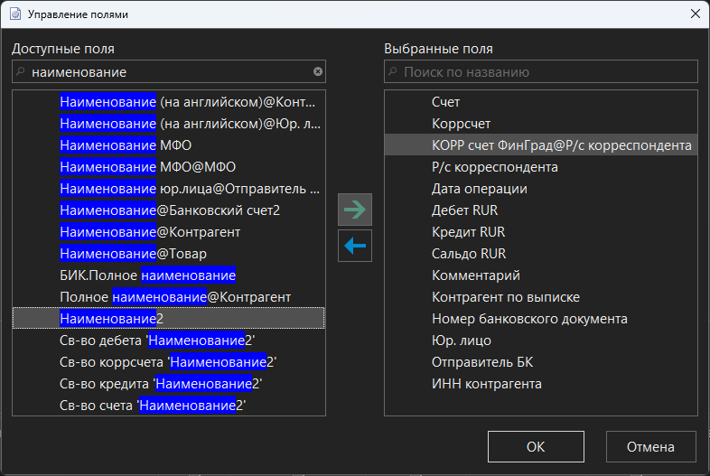710x476 pixels.
Task: Click the magnifier icon in selected fields search
Action: (393, 71)
